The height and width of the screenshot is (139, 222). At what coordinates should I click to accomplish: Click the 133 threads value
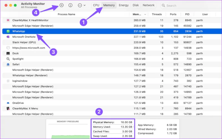point(161,37)
